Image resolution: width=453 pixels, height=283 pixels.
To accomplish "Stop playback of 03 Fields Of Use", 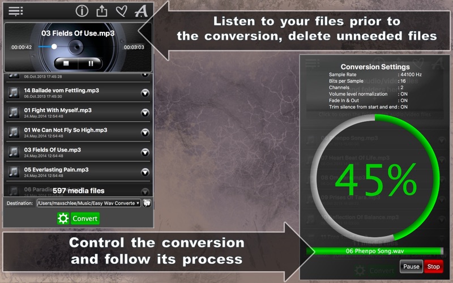I will click(66, 63).
